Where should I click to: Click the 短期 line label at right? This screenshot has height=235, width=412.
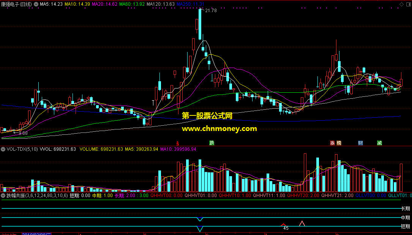(x=406, y=226)
